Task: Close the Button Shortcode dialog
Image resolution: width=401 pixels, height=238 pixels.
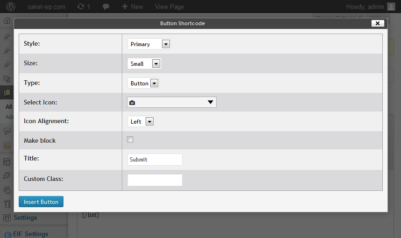Action: pos(378,23)
